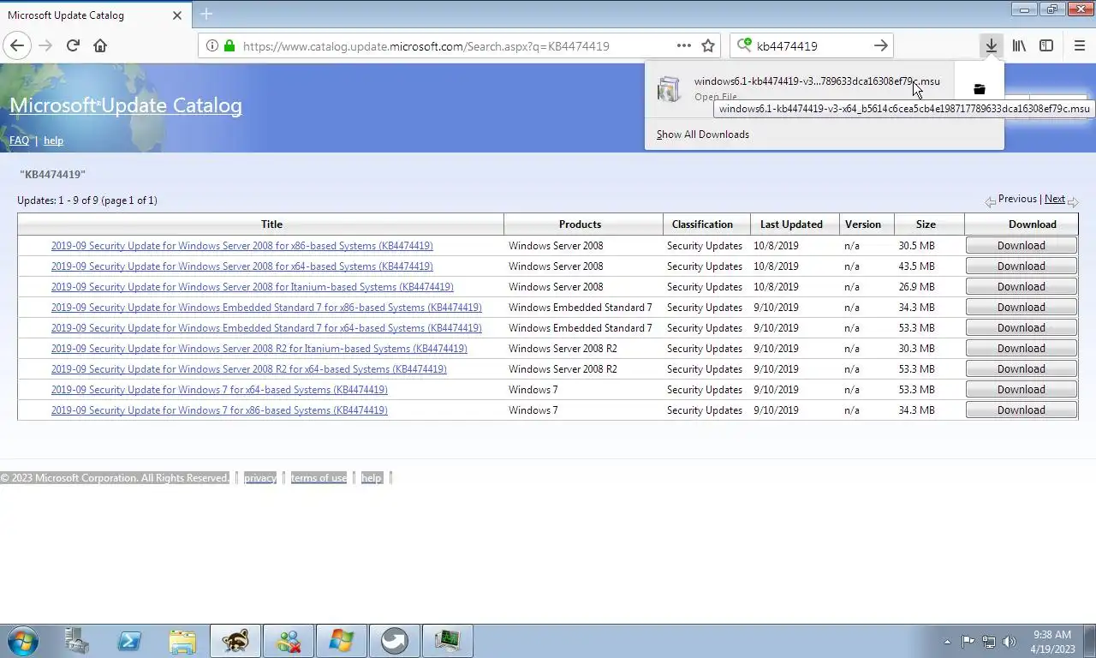Launch PowerShell from the taskbar
1096x658 pixels.
coord(129,641)
